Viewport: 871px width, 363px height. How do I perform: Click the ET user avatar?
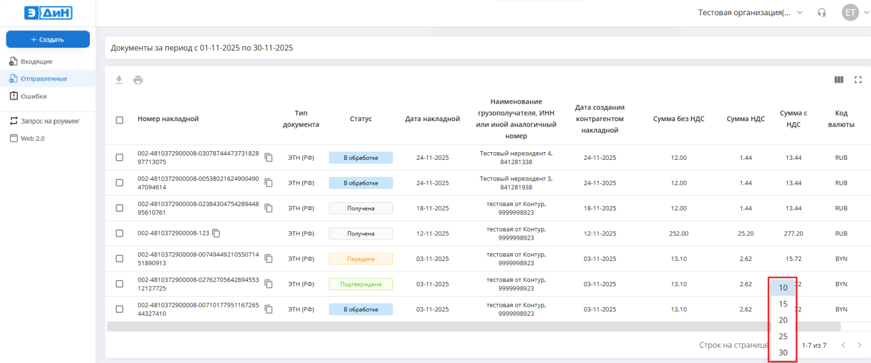click(850, 12)
